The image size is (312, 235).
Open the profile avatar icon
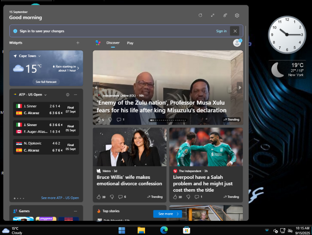[x=237, y=43]
